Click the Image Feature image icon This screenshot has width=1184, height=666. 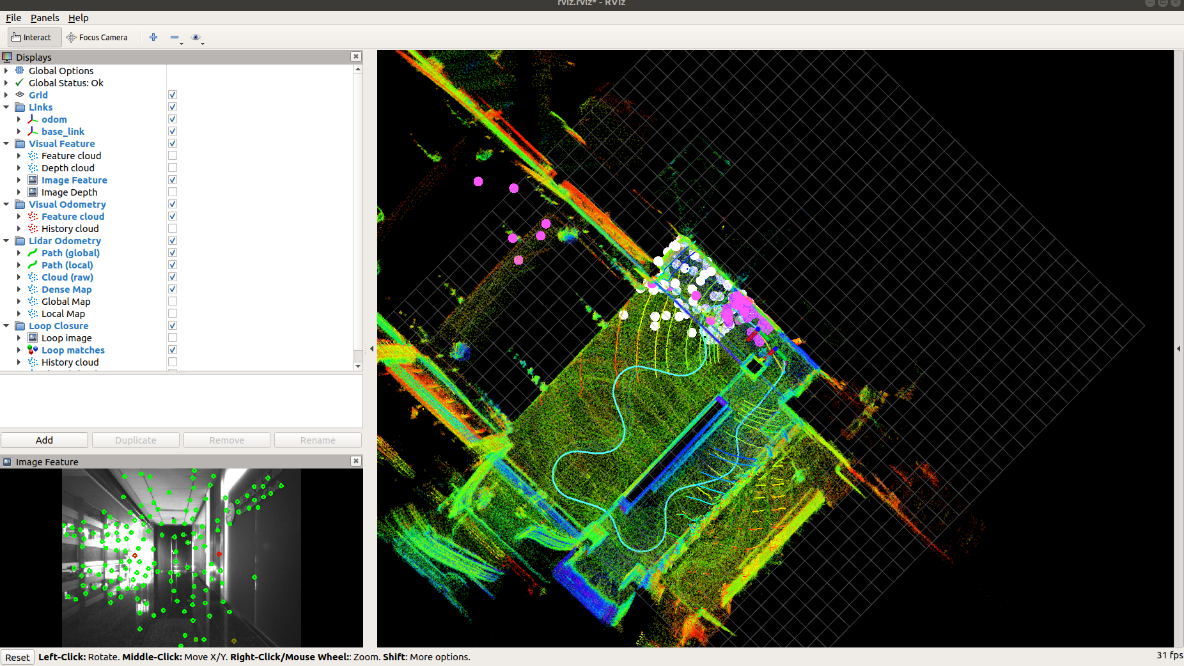click(x=33, y=180)
